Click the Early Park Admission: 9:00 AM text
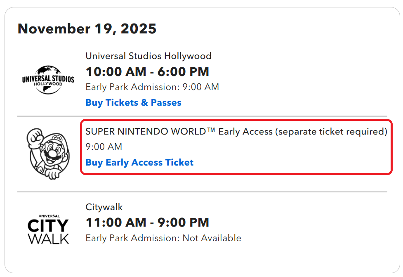This screenshot has height=277, width=403. [152, 87]
